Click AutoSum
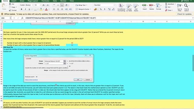The width and height of the screenshot is (194, 109). tap(170, 4)
